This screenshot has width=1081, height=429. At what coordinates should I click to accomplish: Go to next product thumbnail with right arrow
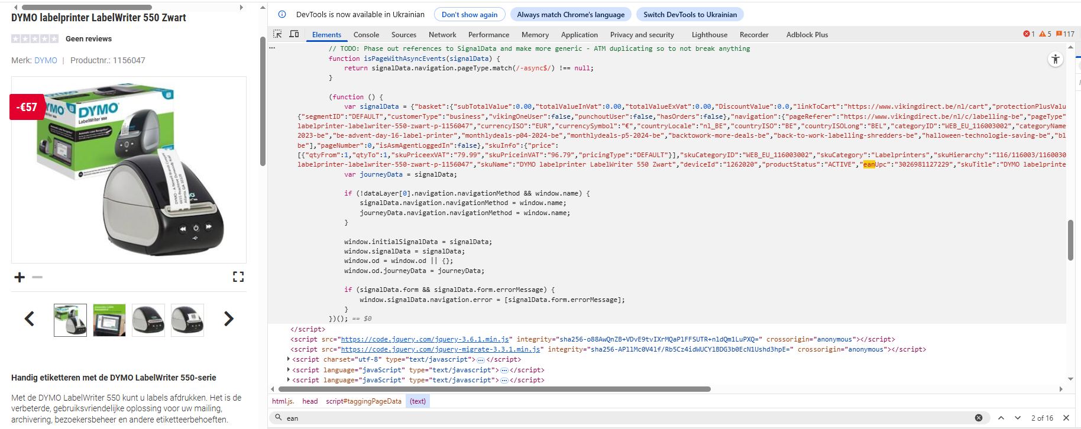coord(229,319)
